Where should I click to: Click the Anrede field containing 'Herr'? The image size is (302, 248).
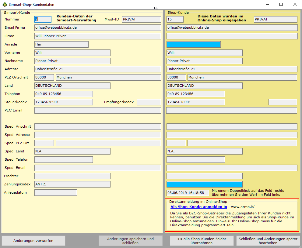(61, 44)
